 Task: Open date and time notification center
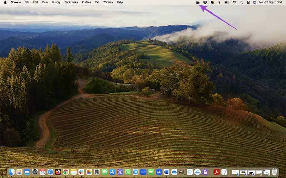(x=271, y=2)
